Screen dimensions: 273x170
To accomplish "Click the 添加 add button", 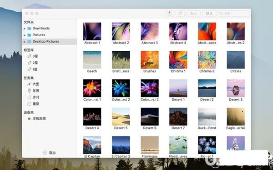I will [x=49, y=153].
